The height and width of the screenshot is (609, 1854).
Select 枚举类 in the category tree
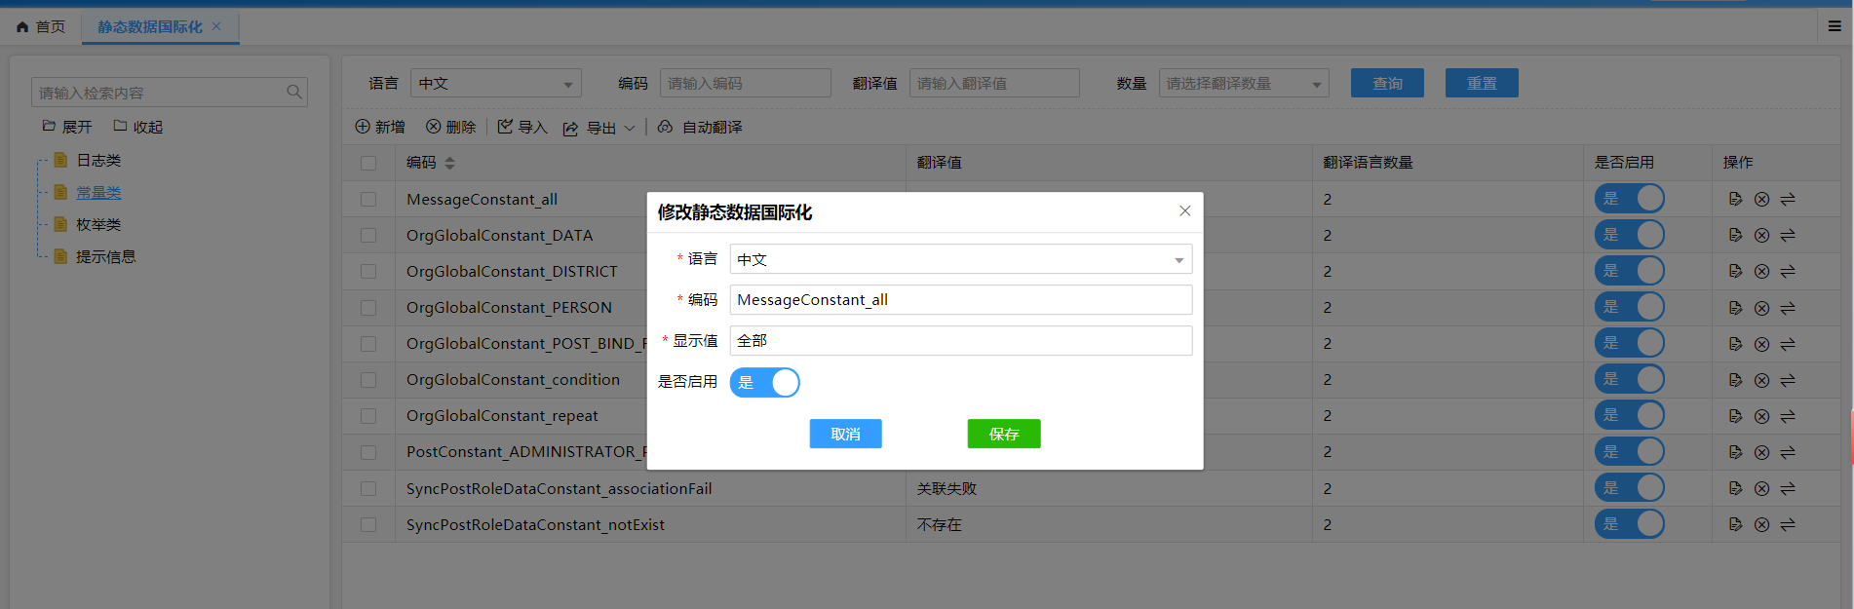click(98, 225)
